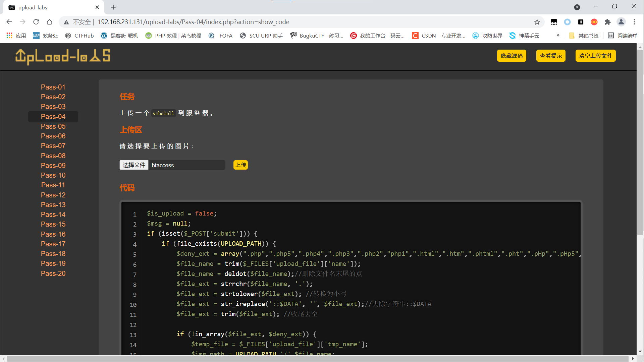Open 我的工作台 码云 bookmark
644x362 pixels.
[377, 36]
